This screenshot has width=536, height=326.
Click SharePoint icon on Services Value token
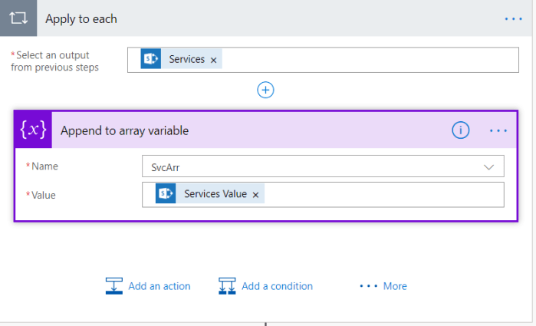tap(166, 194)
